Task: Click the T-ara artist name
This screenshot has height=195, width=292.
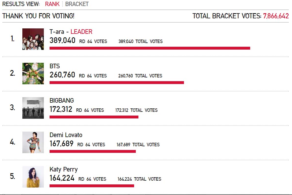Action: pyautogui.click(x=57, y=32)
